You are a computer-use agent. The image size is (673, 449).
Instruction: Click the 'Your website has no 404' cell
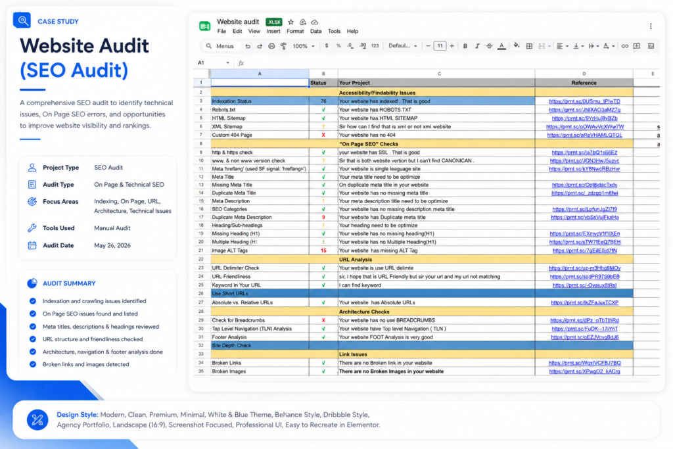click(436, 135)
